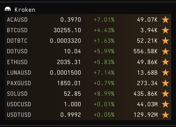The width and height of the screenshot is (176, 127).
Task: Click the star next to DOTBTC
Action: 165,41
